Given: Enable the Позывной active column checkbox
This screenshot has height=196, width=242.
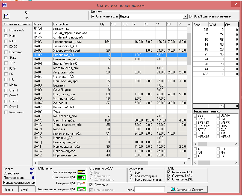Looking at the screenshot, I should pyautogui.click(x=6, y=30).
